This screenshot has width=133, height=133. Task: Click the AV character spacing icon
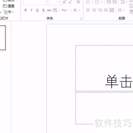[x=55, y=10]
